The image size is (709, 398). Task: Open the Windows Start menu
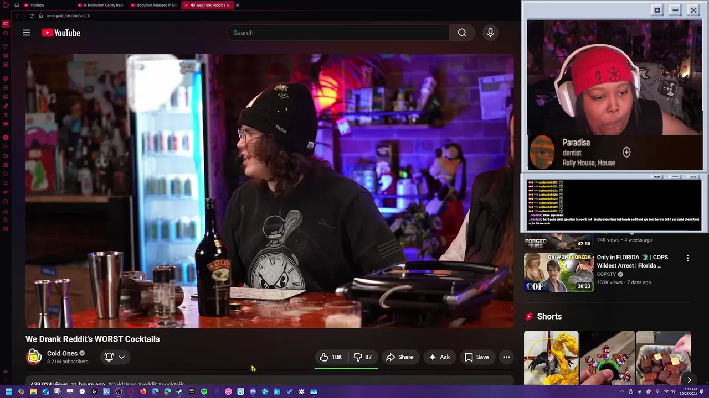[9, 391]
